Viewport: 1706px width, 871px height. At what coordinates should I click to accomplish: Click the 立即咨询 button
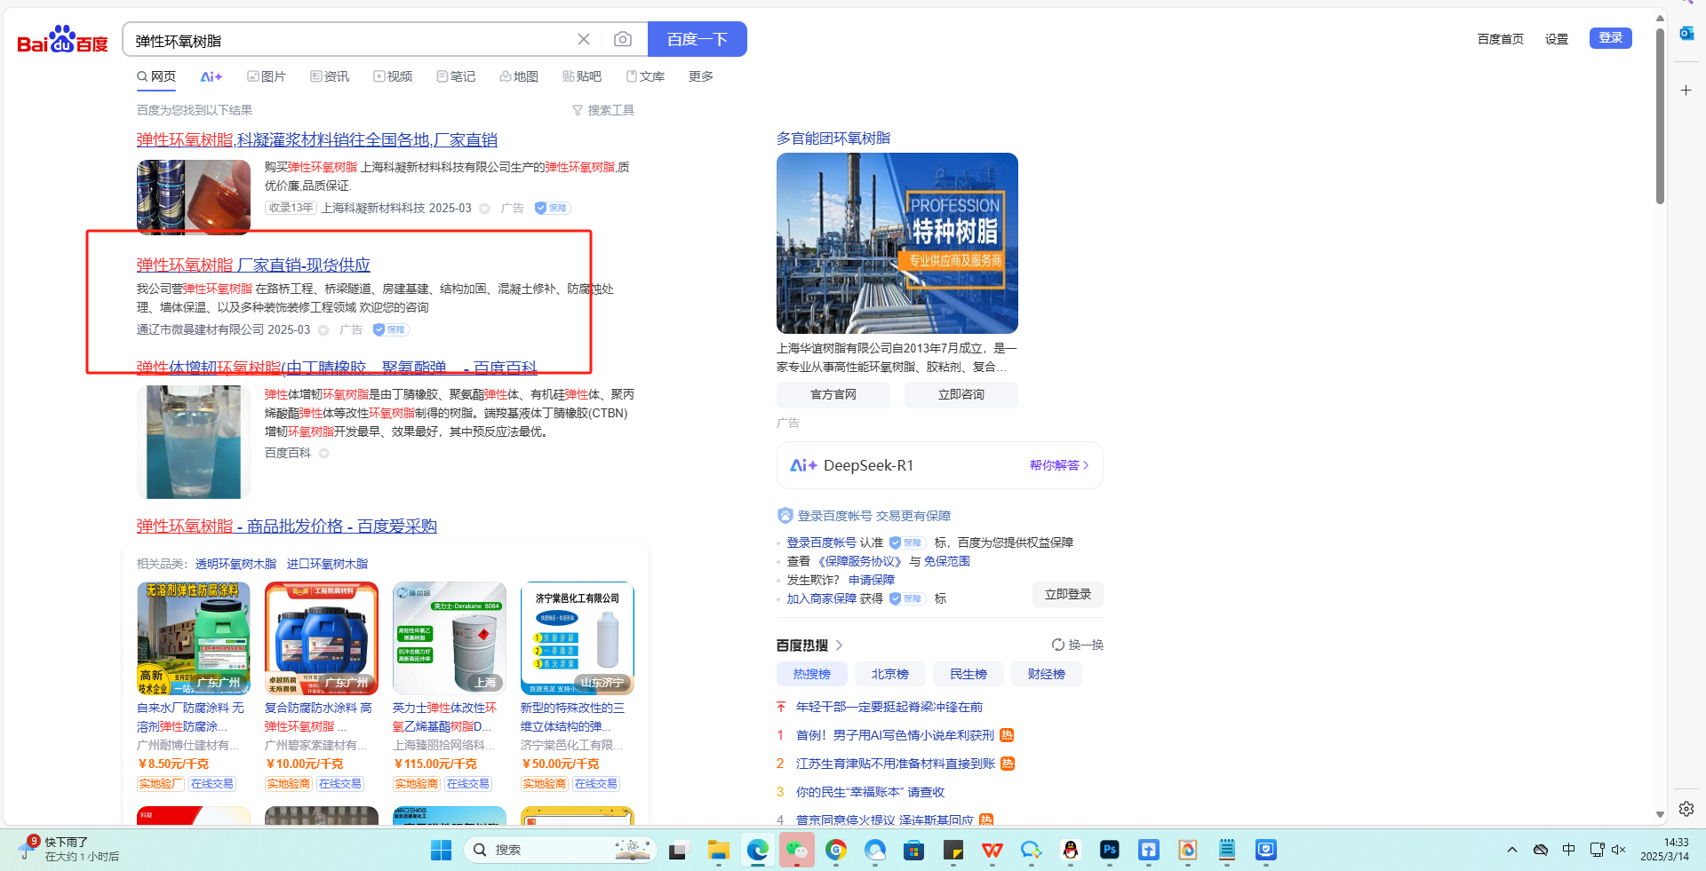click(x=961, y=394)
